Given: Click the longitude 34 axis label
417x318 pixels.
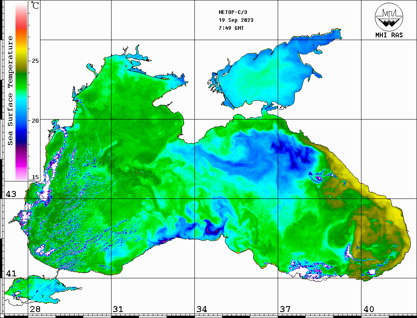Looking at the screenshot, I should tap(202, 309).
